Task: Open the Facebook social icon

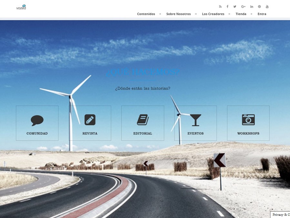Action: click(x=227, y=7)
